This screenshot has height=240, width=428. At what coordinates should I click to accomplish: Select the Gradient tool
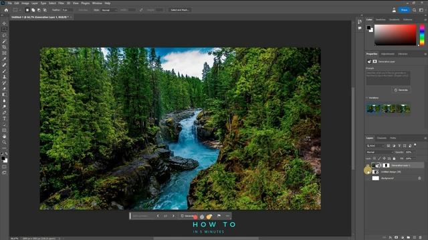coord(4,95)
